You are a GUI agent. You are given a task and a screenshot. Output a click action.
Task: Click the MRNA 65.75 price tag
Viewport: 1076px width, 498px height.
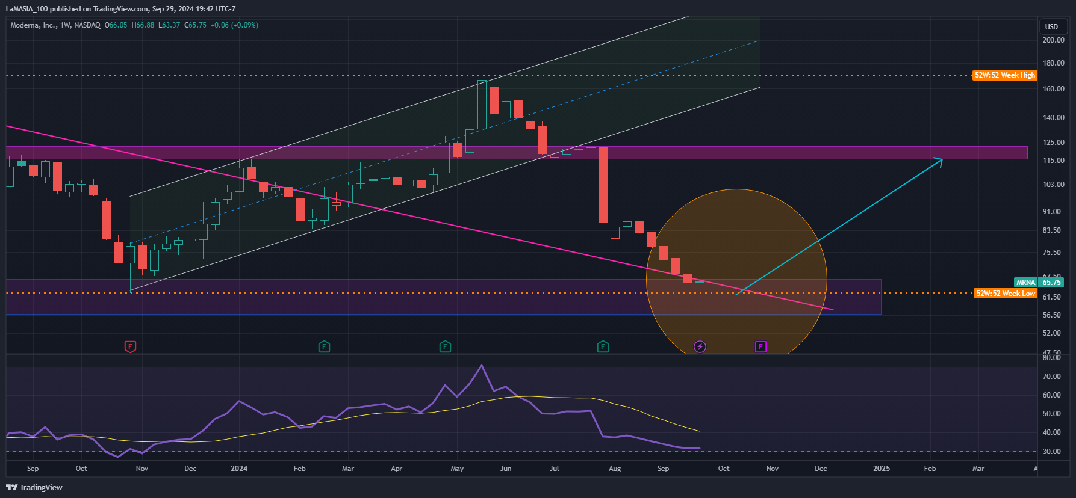click(1039, 282)
